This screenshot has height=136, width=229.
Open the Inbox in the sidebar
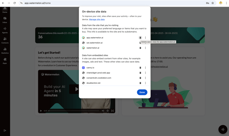click(5, 20)
